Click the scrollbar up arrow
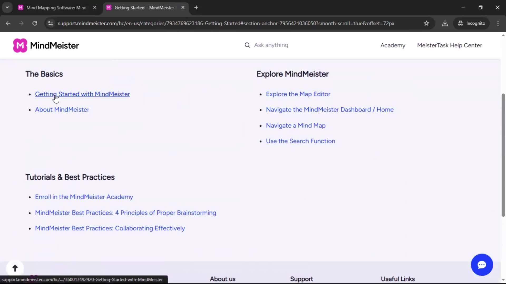This screenshot has height=284, width=506. tap(503, 35)
